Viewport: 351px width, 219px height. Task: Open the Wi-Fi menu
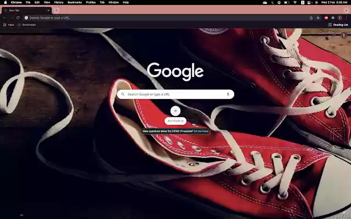[x=295, y=2]
